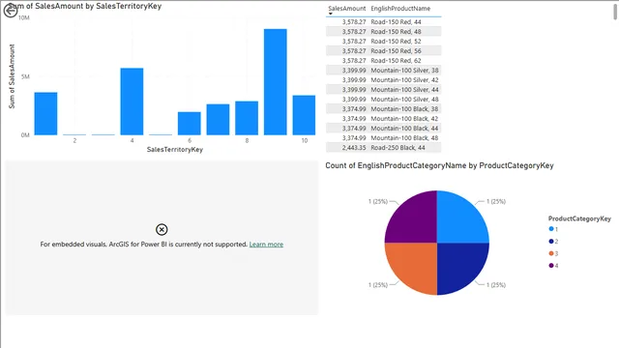Click the row Road-150 Red, 52
Image resolution: width=619 pixels, height=348 pixels.
[x=383, y=41]
